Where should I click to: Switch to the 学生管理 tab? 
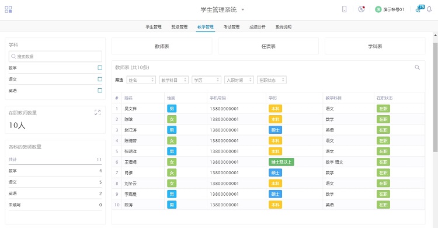click(154, 27)
